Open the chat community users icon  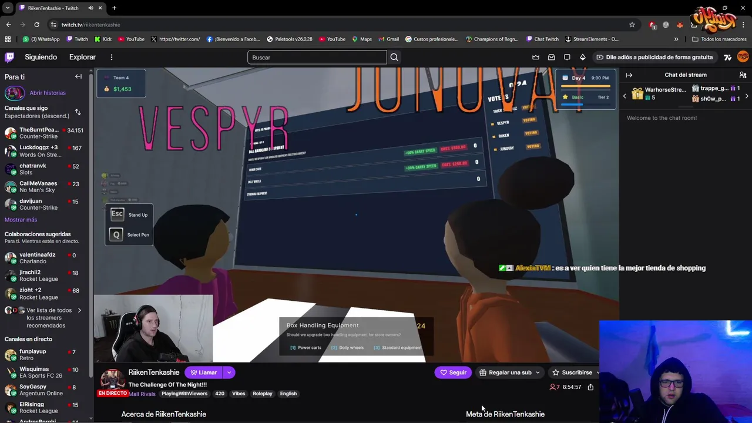coord(743,75)
